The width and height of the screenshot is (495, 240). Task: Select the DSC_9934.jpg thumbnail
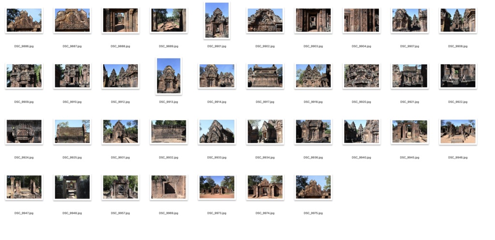coord(265,131)
